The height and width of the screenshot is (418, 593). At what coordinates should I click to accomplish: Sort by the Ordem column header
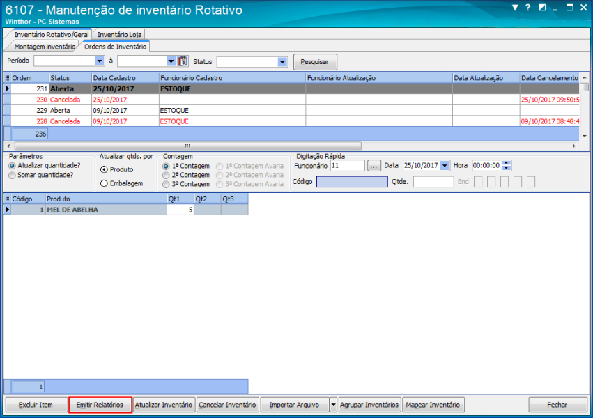[30, 78]
